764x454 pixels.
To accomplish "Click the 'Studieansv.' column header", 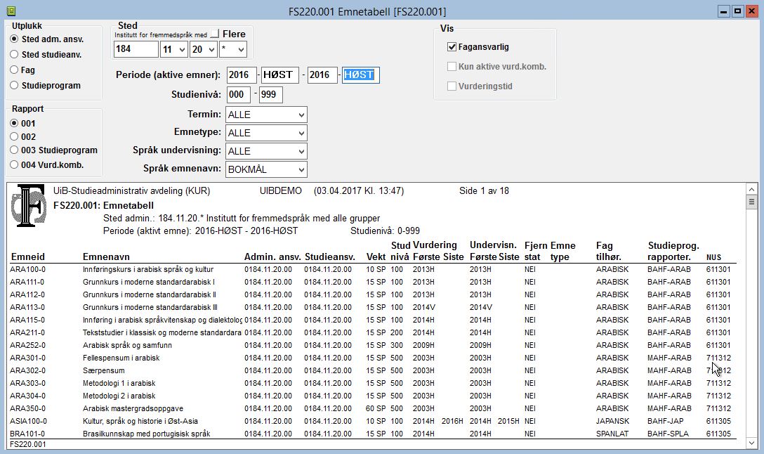I will (x=330, y=257).
